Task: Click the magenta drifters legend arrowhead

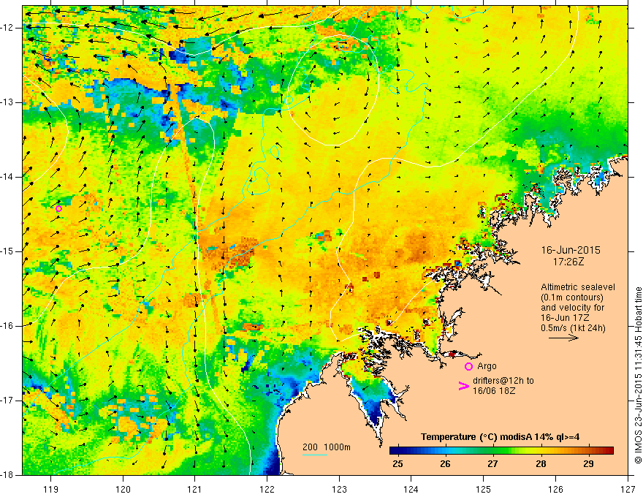Action: coord(463,386)
